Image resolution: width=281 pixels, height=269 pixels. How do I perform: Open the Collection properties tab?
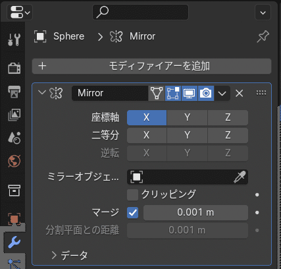14,191
